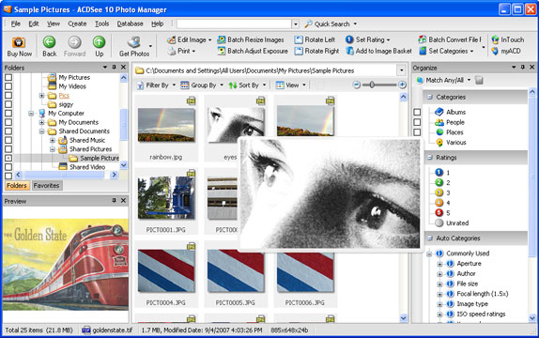Collapse the My Computer tree node

coord(31,114)
